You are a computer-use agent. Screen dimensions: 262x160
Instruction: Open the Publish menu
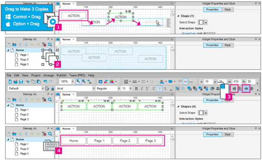[x=61, y=75]
